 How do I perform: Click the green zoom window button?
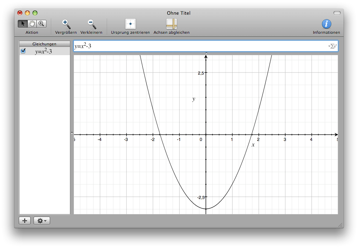[x=35, y=13]
